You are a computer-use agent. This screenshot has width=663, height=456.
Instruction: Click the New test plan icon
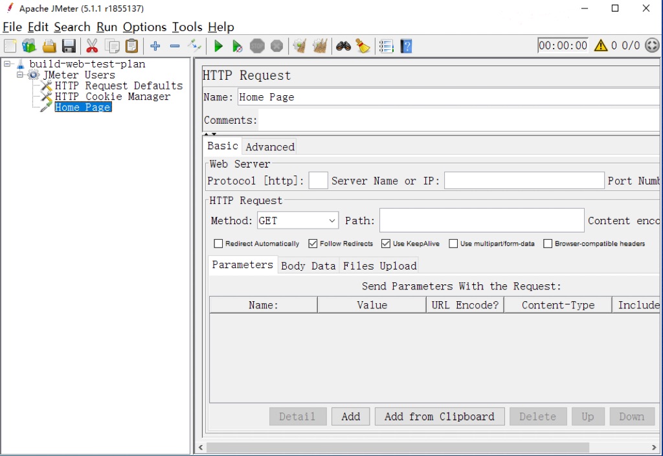tap(10, 46)
